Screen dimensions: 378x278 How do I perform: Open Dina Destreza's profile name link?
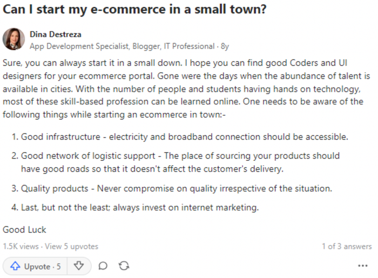coord(55,35)
